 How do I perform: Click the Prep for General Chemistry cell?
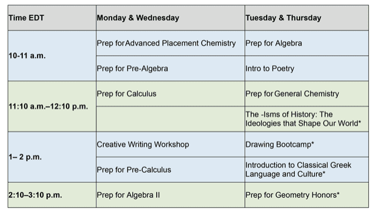coord(307,94)
